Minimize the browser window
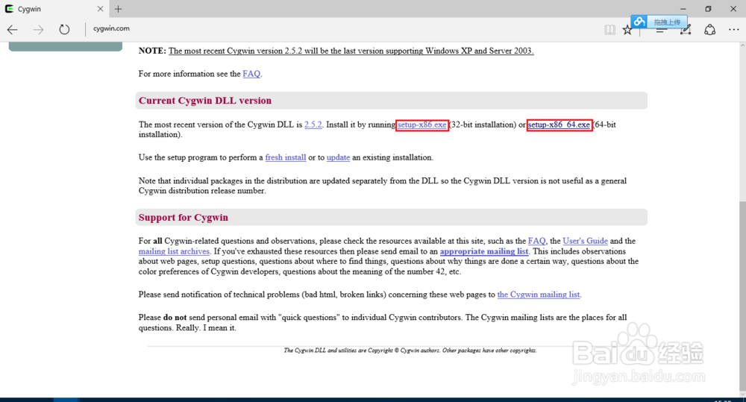 point(683,8)
